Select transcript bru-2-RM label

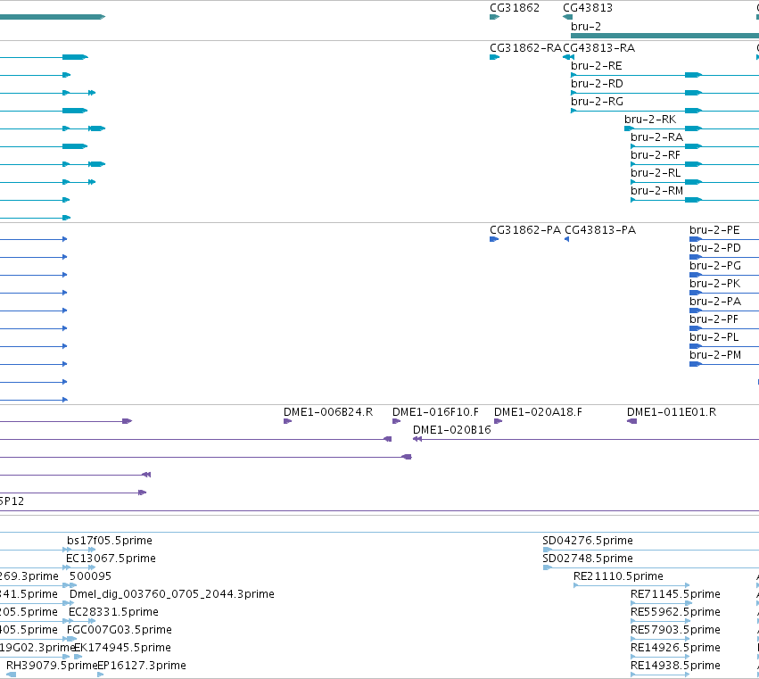tap(656, 191)
